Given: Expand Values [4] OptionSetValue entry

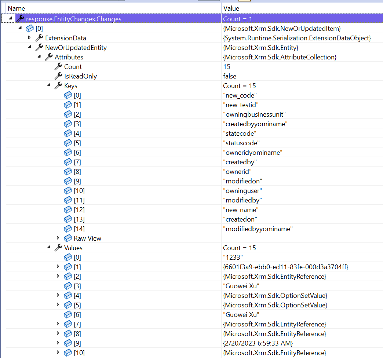Looking at the screenshot, I should (x=58, y=295).
